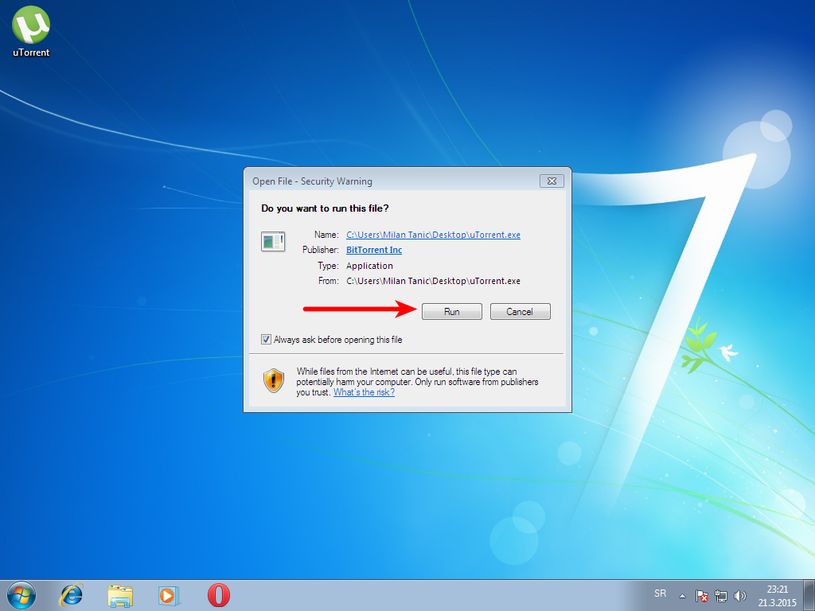Screen dimensions: 815x611
Task: Launch Internet Explorer from the taskbar
Action: tap(71, 595)
